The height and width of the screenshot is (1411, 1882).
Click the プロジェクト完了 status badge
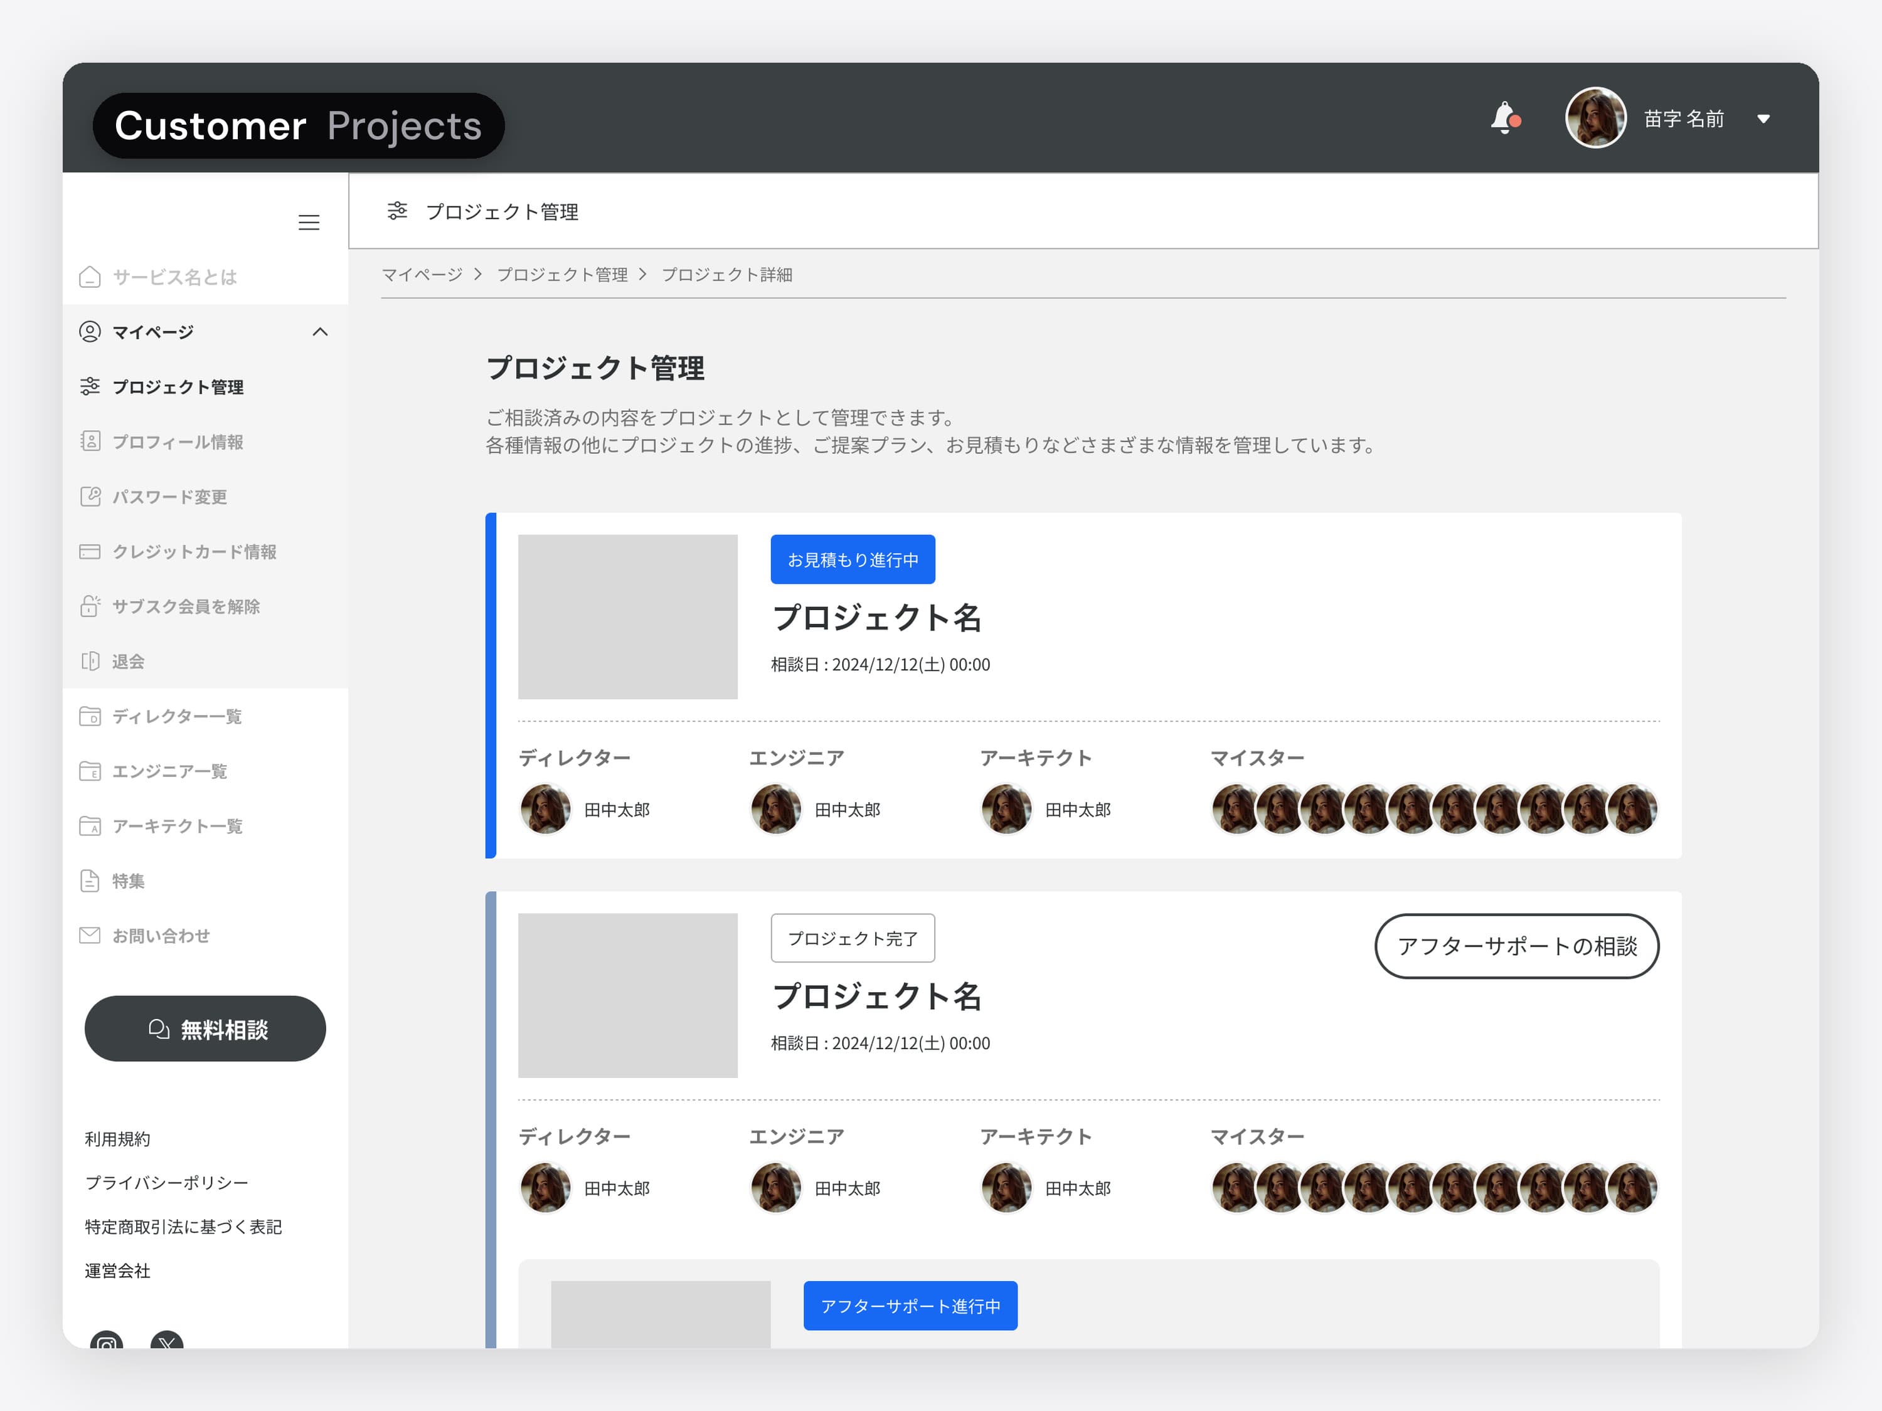tap(853, 938)
